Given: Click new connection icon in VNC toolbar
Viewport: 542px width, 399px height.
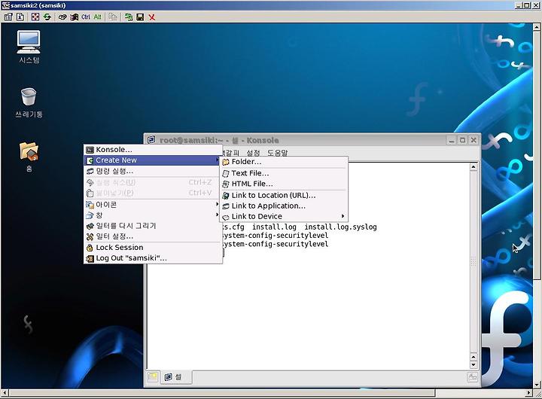Looking at the screenshot, I should click(x=129, y=17).
